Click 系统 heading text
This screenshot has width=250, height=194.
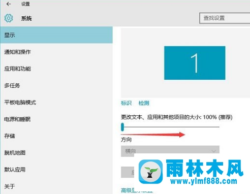click(26, 18)
